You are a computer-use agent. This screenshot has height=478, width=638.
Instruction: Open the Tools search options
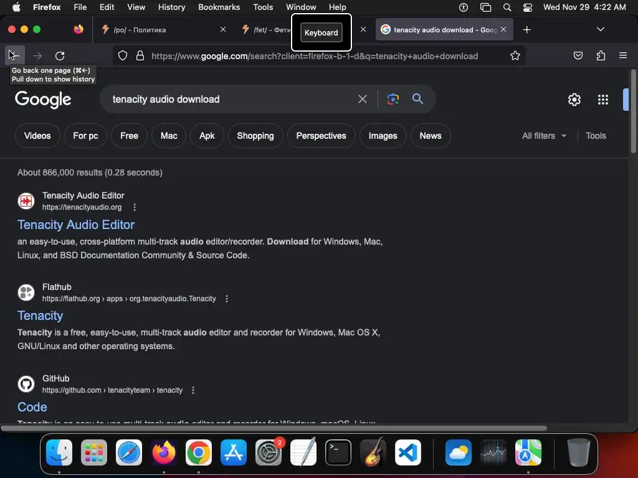point(596,136)
